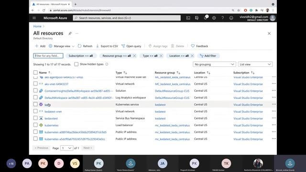Open the Azure portal hamburger menu

point(34,18)
